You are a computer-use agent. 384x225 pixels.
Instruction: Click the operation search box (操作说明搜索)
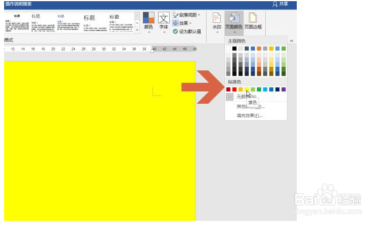pos(19,4)
